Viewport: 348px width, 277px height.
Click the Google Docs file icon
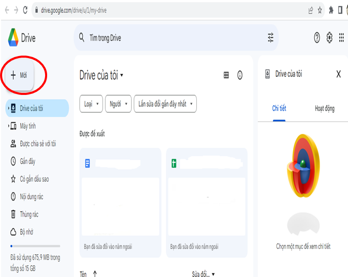point(88,163)
